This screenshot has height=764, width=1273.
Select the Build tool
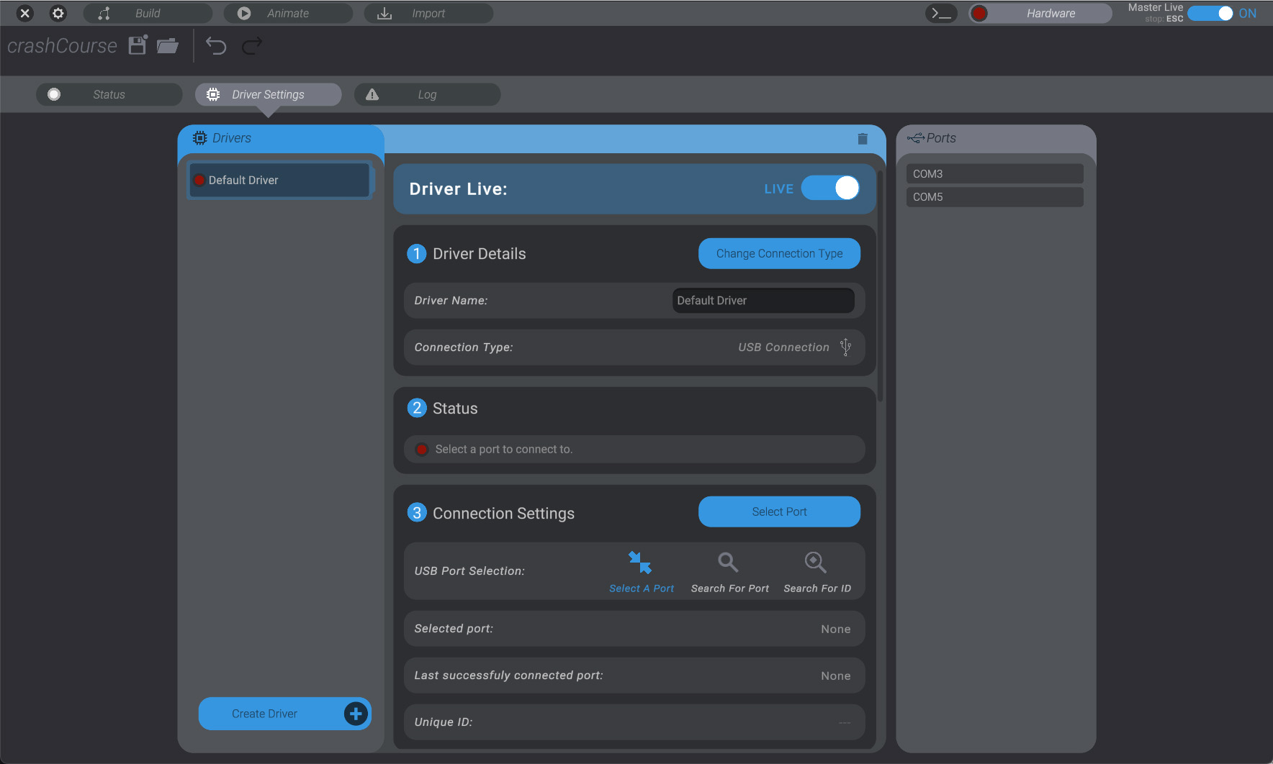[x=148, y=13]
